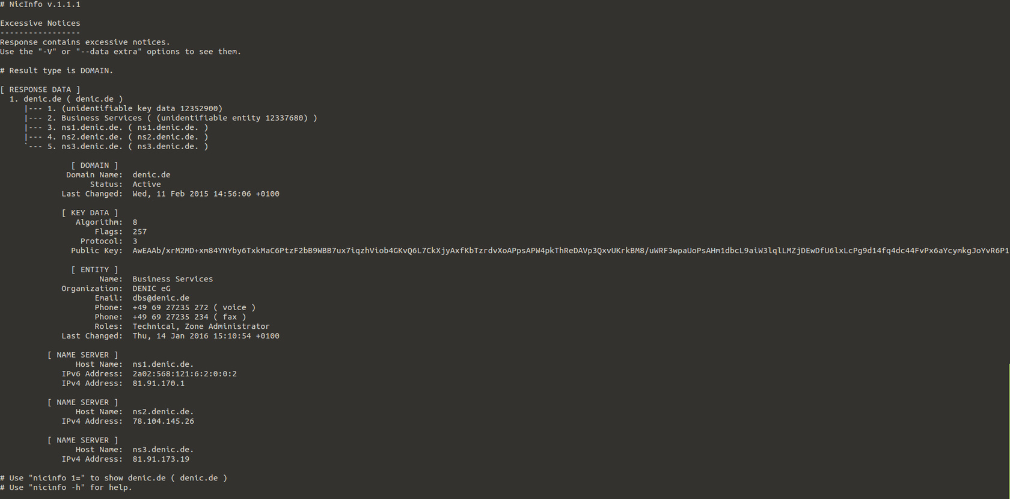Click the email dbs@denic.de
The width and height of the screenshot is (1010, 499).
[x=161, y=298]
